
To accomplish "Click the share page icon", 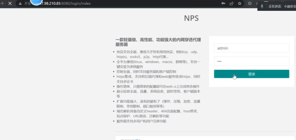I will (232, 3).
